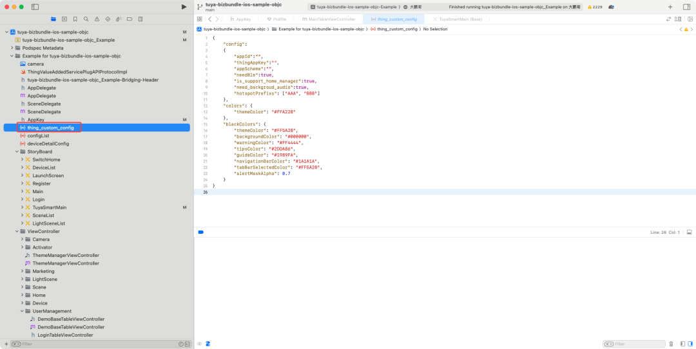This screenshot has height=349, width=696.
Task: Expand the TuyaSmartMain storyboard
Action: [22, 207]
